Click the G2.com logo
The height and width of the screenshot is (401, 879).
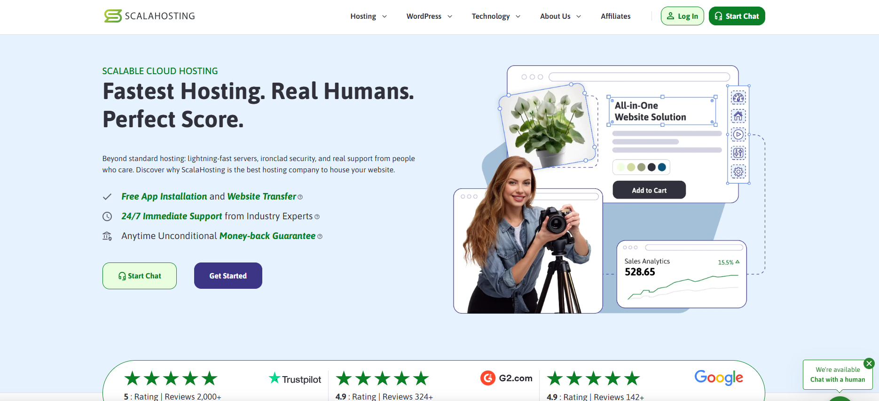coord(506,378)
